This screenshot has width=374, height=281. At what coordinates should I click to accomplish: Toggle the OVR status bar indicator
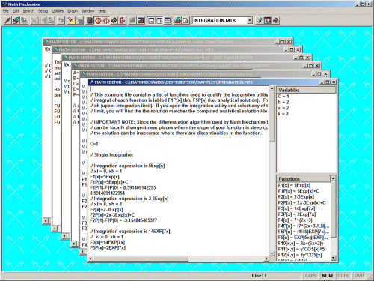[x=359, y=276]
